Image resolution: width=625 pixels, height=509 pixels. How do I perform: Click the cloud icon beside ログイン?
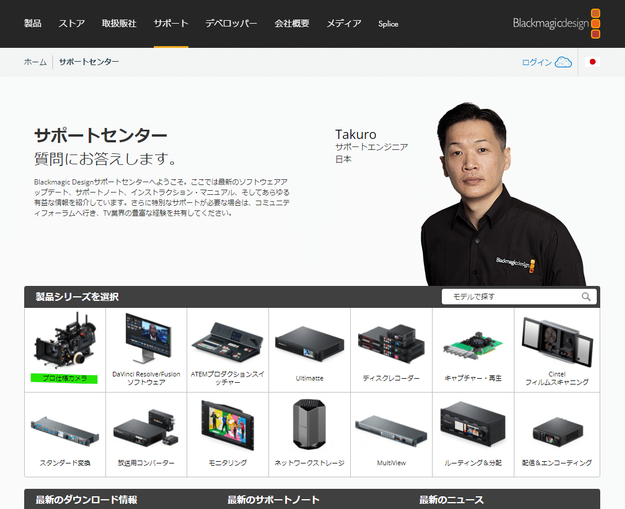tap(563, 62)
